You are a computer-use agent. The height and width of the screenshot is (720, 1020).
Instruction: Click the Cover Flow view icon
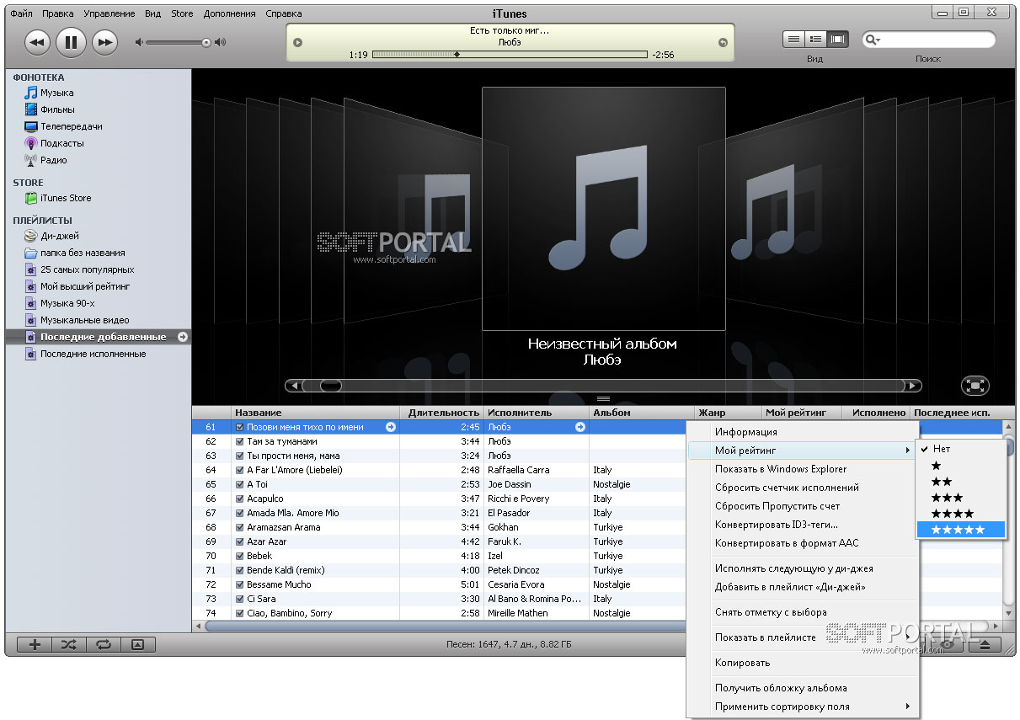pos(837,39)
